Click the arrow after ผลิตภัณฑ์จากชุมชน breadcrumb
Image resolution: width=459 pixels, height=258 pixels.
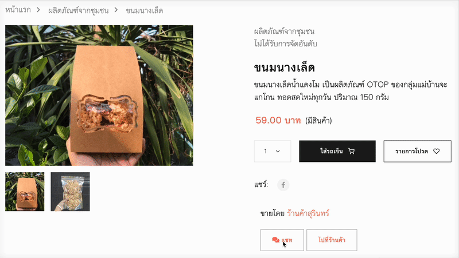click(x=116, y=10)
